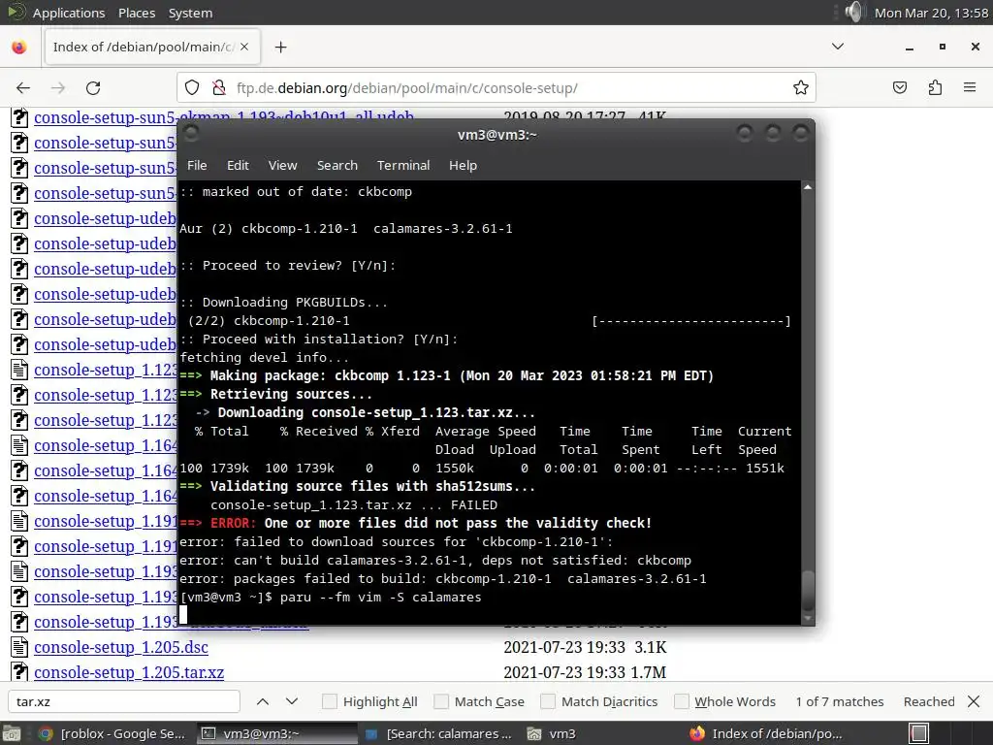
Task: Click the 2021-07-23 19:33 3.1K file entry
Action: (585, 647)
